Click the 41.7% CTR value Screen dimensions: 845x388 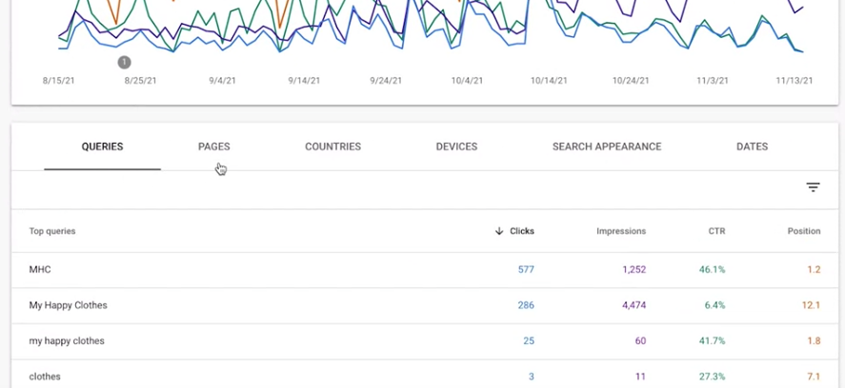click(x=712, y=340)
